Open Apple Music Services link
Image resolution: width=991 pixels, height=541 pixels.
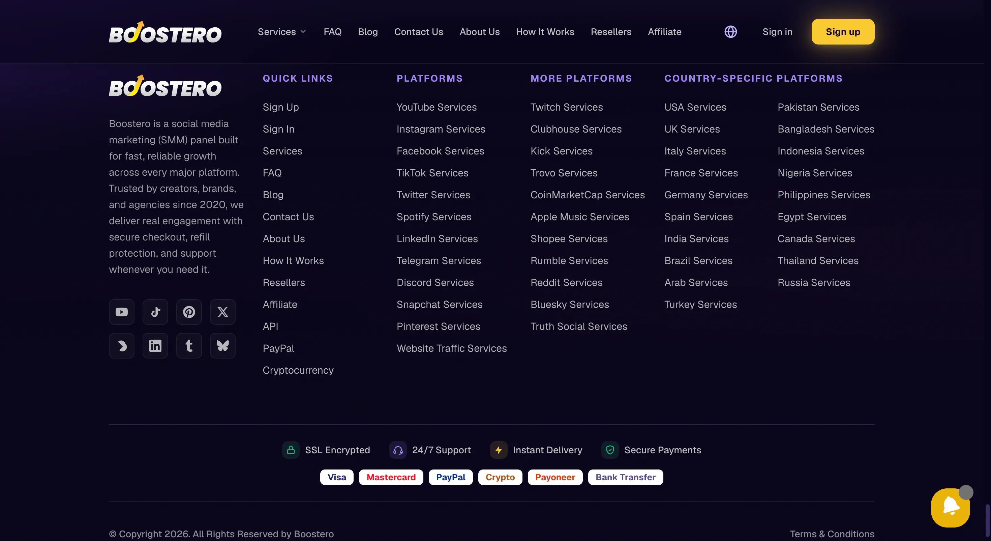point(580,217)
